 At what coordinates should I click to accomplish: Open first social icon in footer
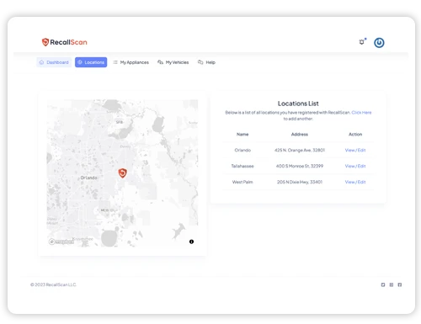(383, 284)
